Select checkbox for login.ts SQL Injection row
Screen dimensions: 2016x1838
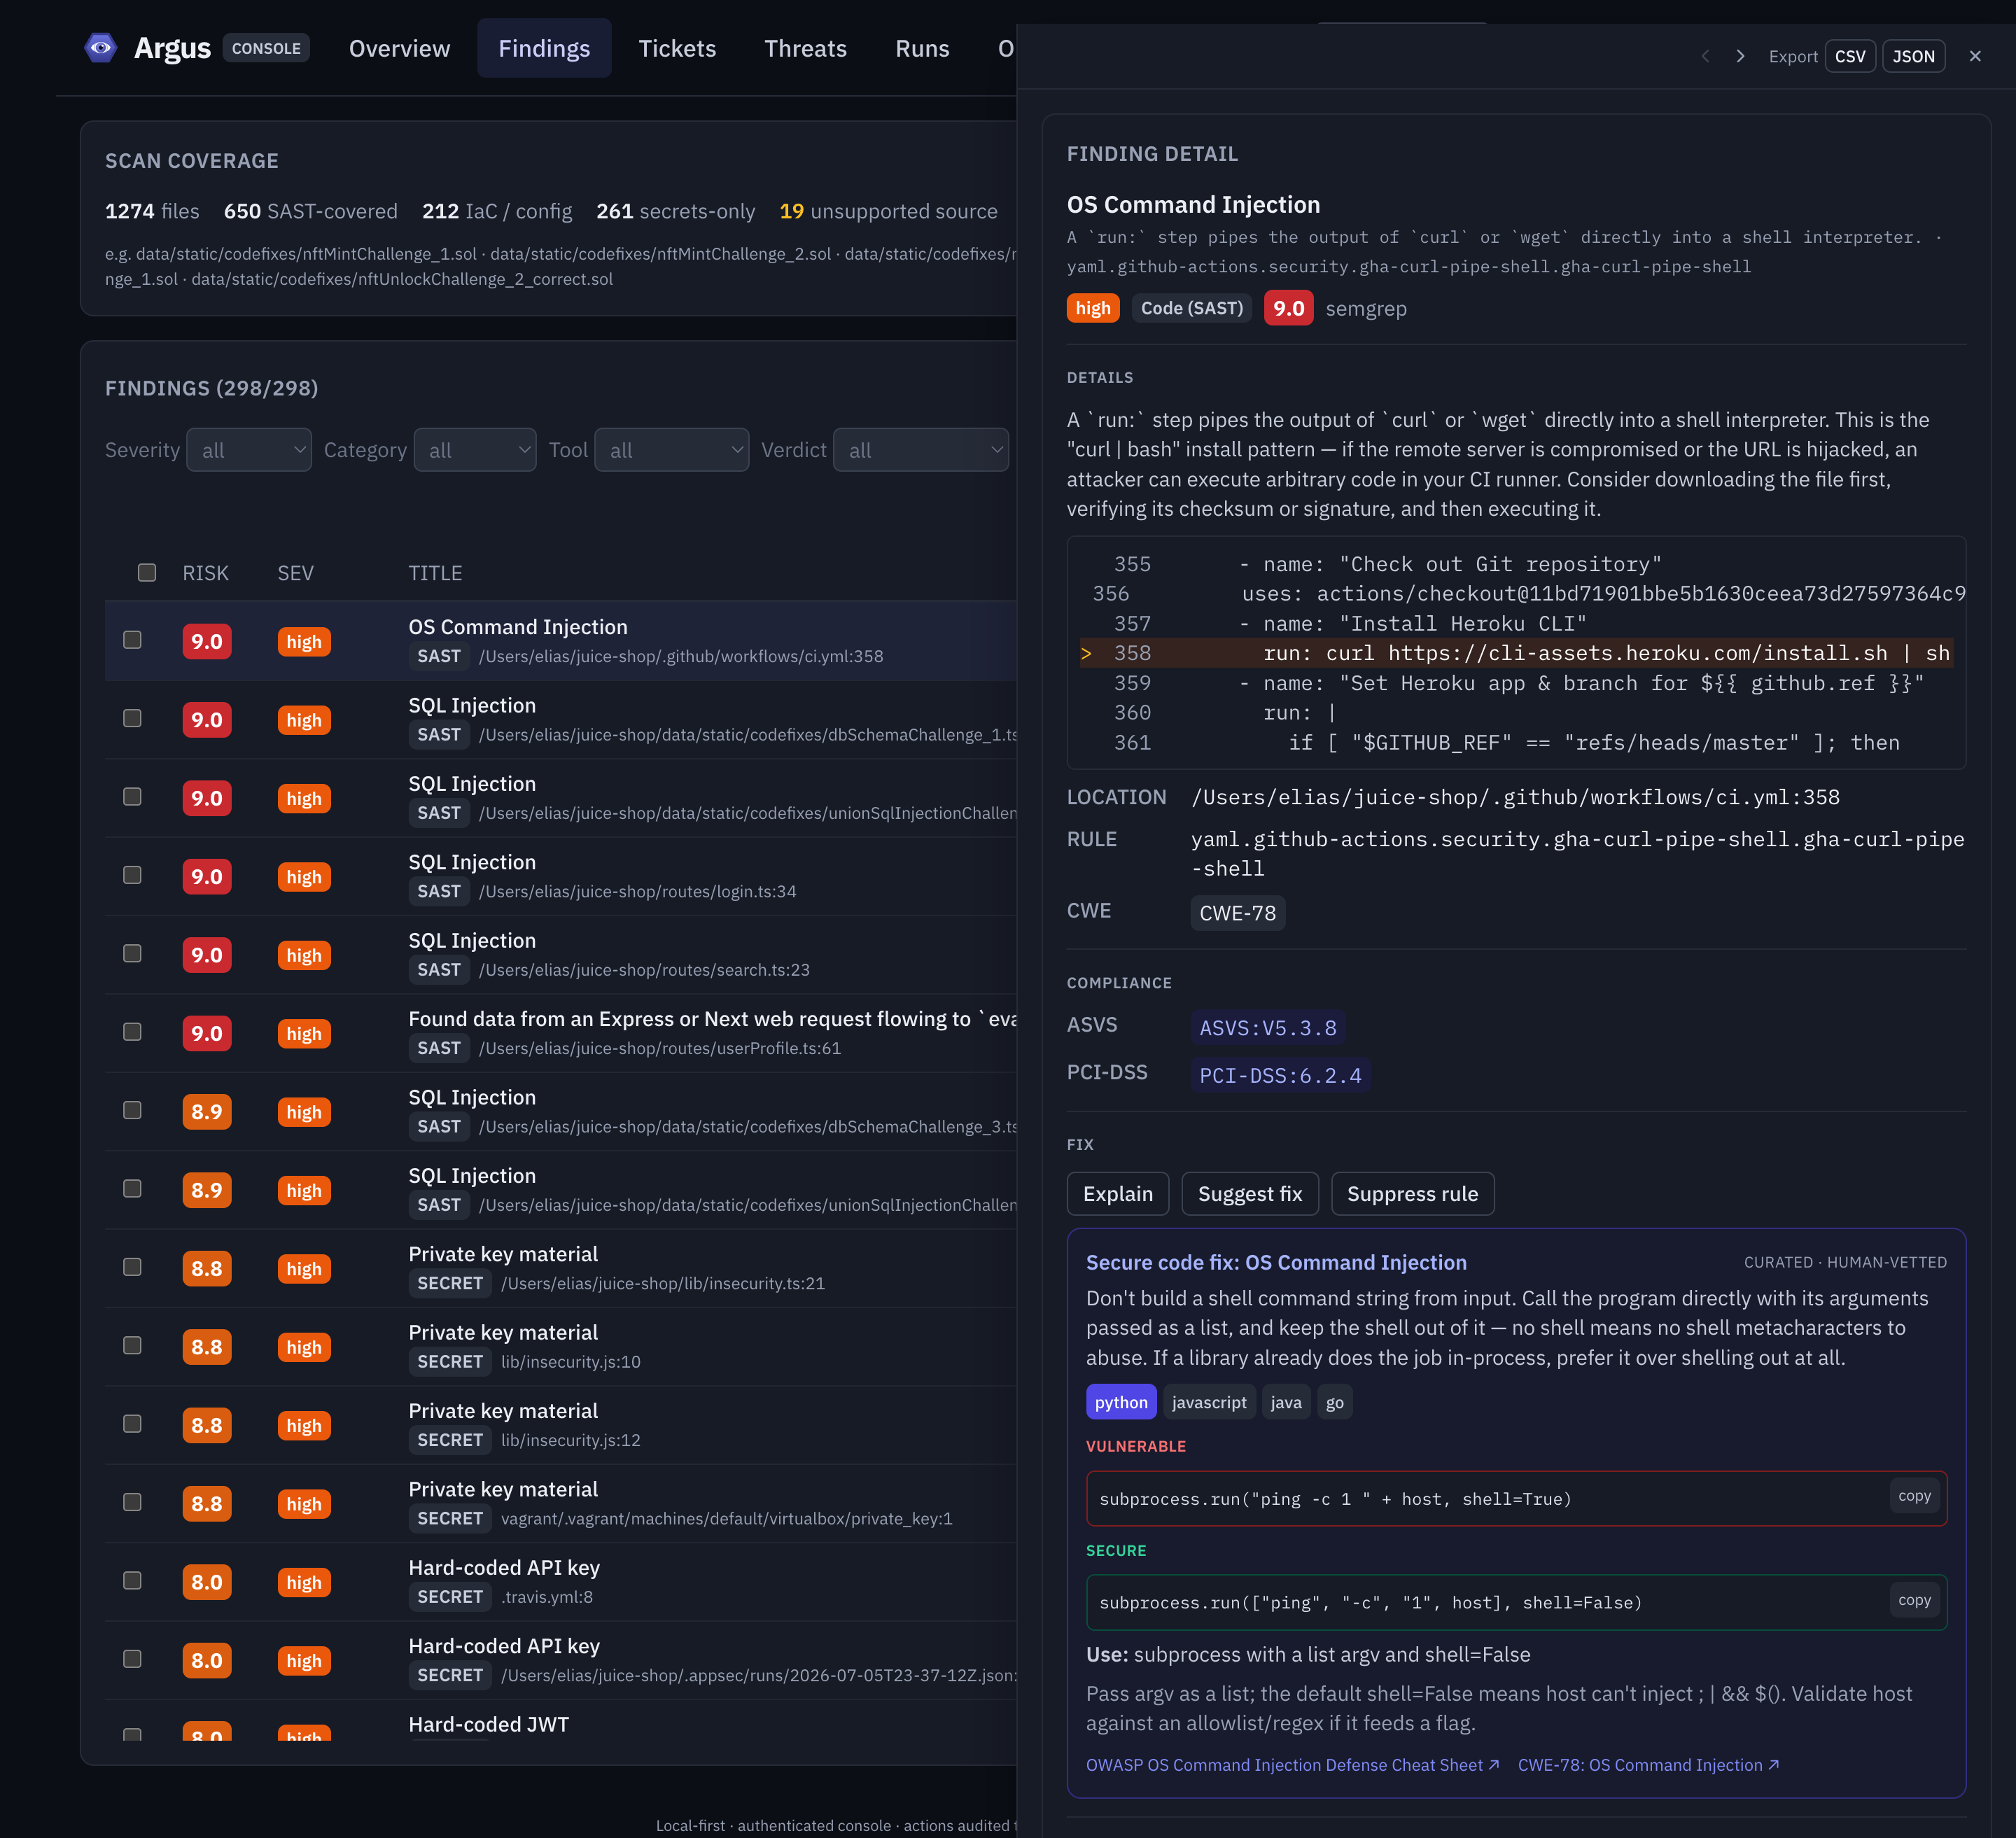pos(132,875)
